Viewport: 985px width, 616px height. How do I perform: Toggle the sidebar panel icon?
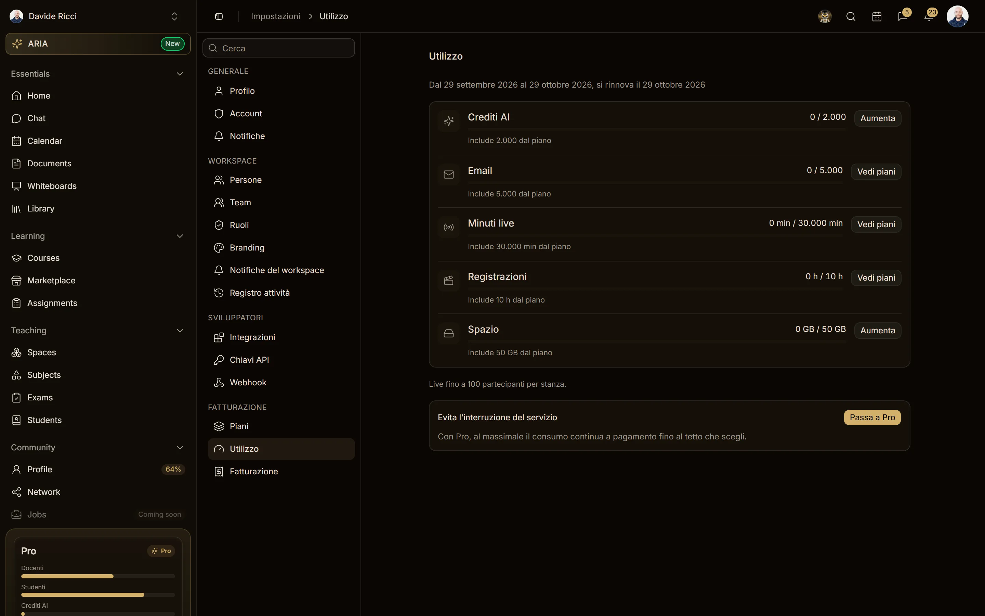click(x=219, y=16)
